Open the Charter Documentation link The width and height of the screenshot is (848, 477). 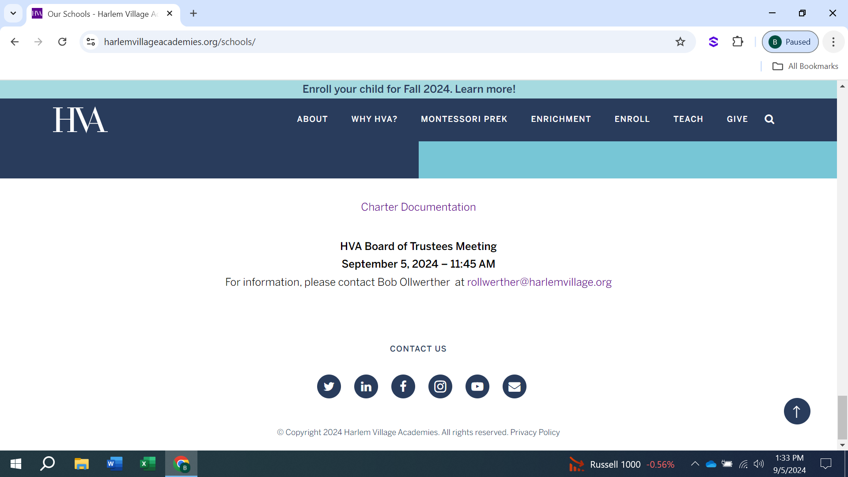coord(418,207)
